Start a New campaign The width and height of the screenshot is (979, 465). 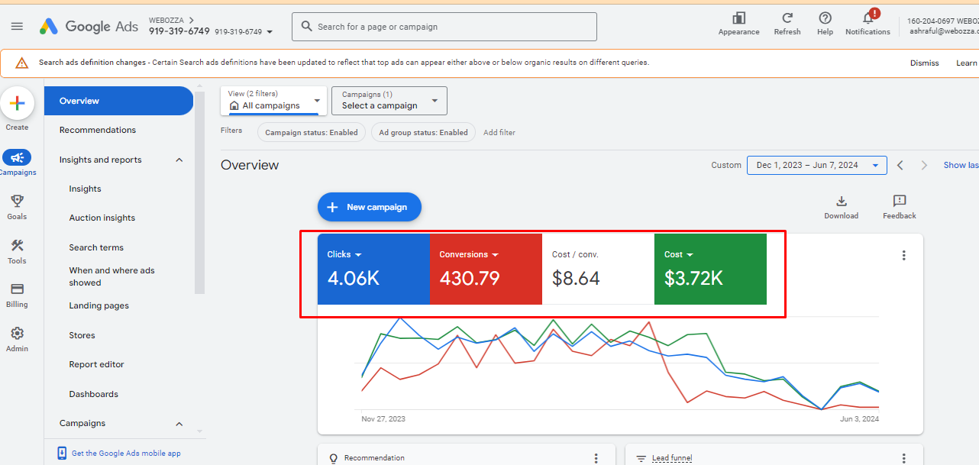point(369,206)
